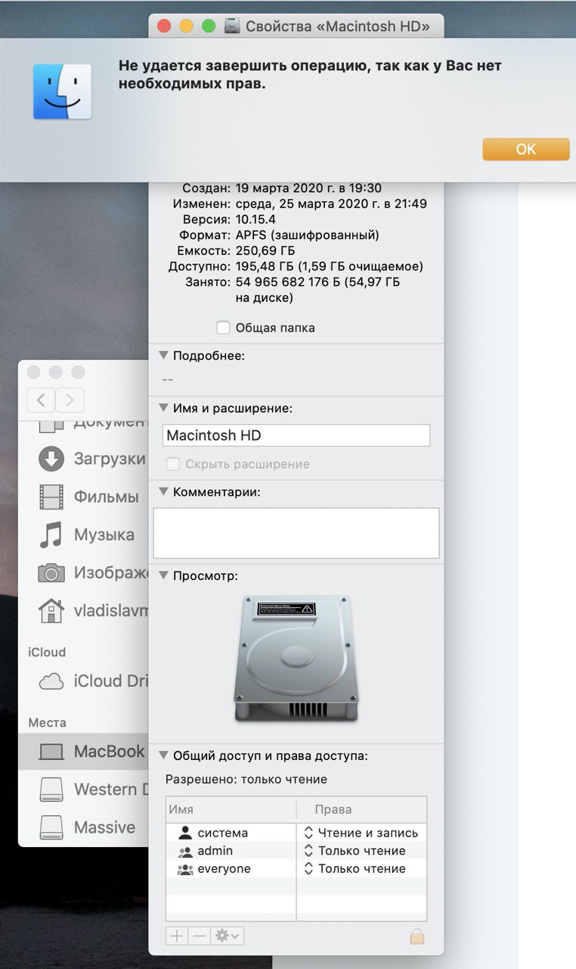
Task: Go back in Finder window
Action: click(41, 400)
